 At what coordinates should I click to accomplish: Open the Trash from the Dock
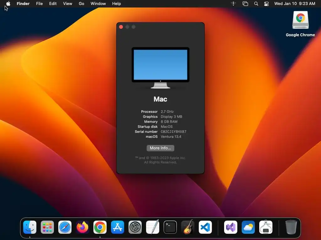point(291,227)
